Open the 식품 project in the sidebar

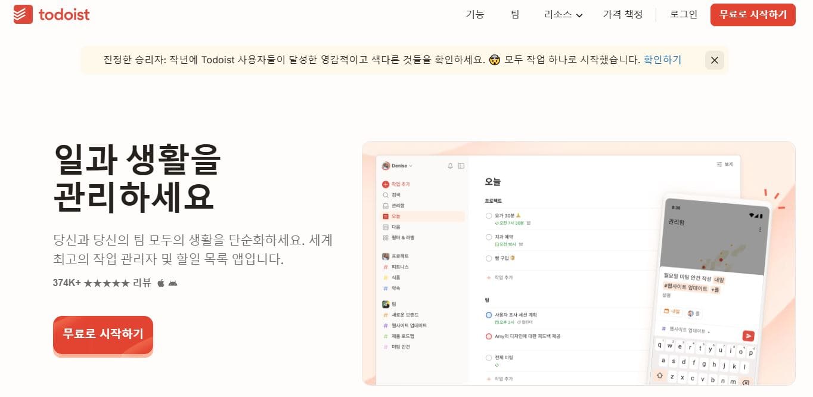click(392, 277)
